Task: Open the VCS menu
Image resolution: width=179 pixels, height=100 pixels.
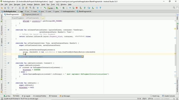Action: click(58, 4)
